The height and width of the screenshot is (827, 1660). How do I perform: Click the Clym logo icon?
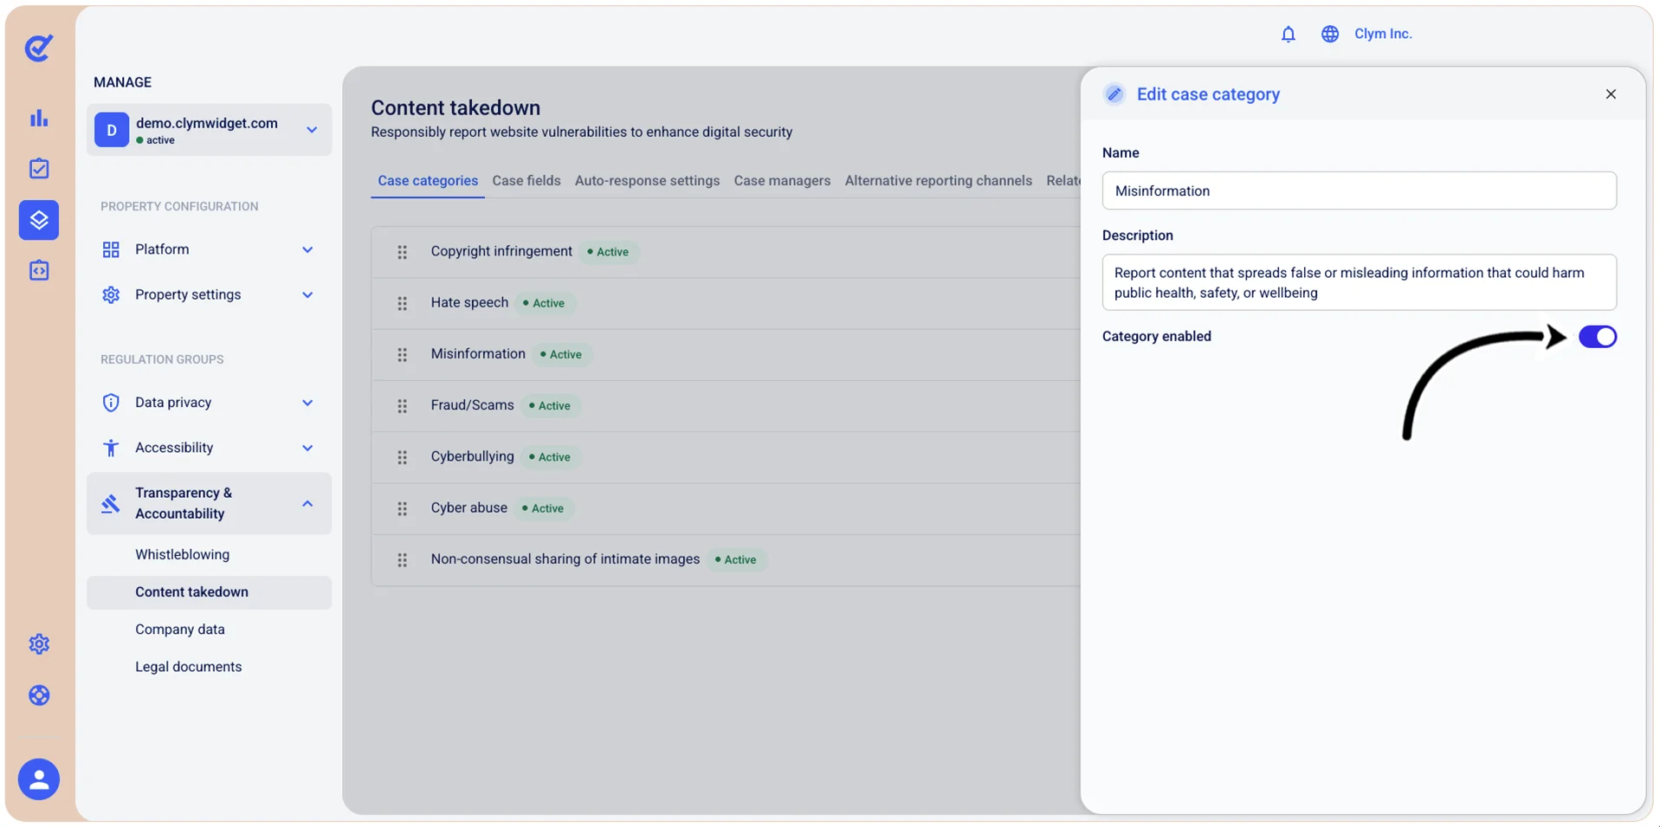pyautogui.click(x=39, y=48)
